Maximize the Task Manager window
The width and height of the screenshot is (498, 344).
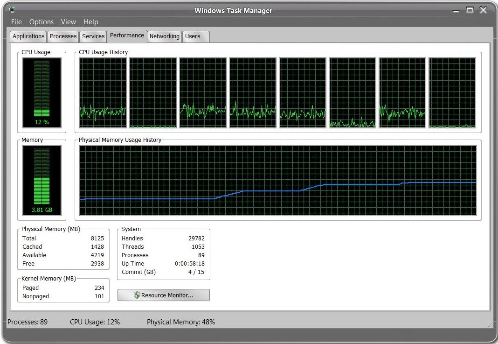[470, 10]
